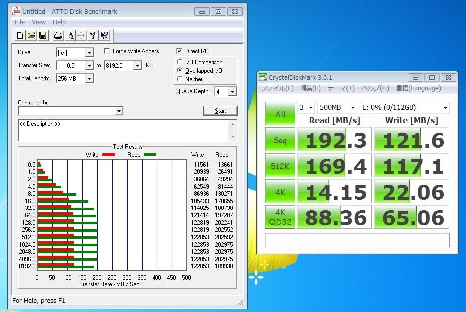This screenshot has height=312, width=466.
Task: Click the 4K QD32 read result 88.36
Action: coord(334,217)
